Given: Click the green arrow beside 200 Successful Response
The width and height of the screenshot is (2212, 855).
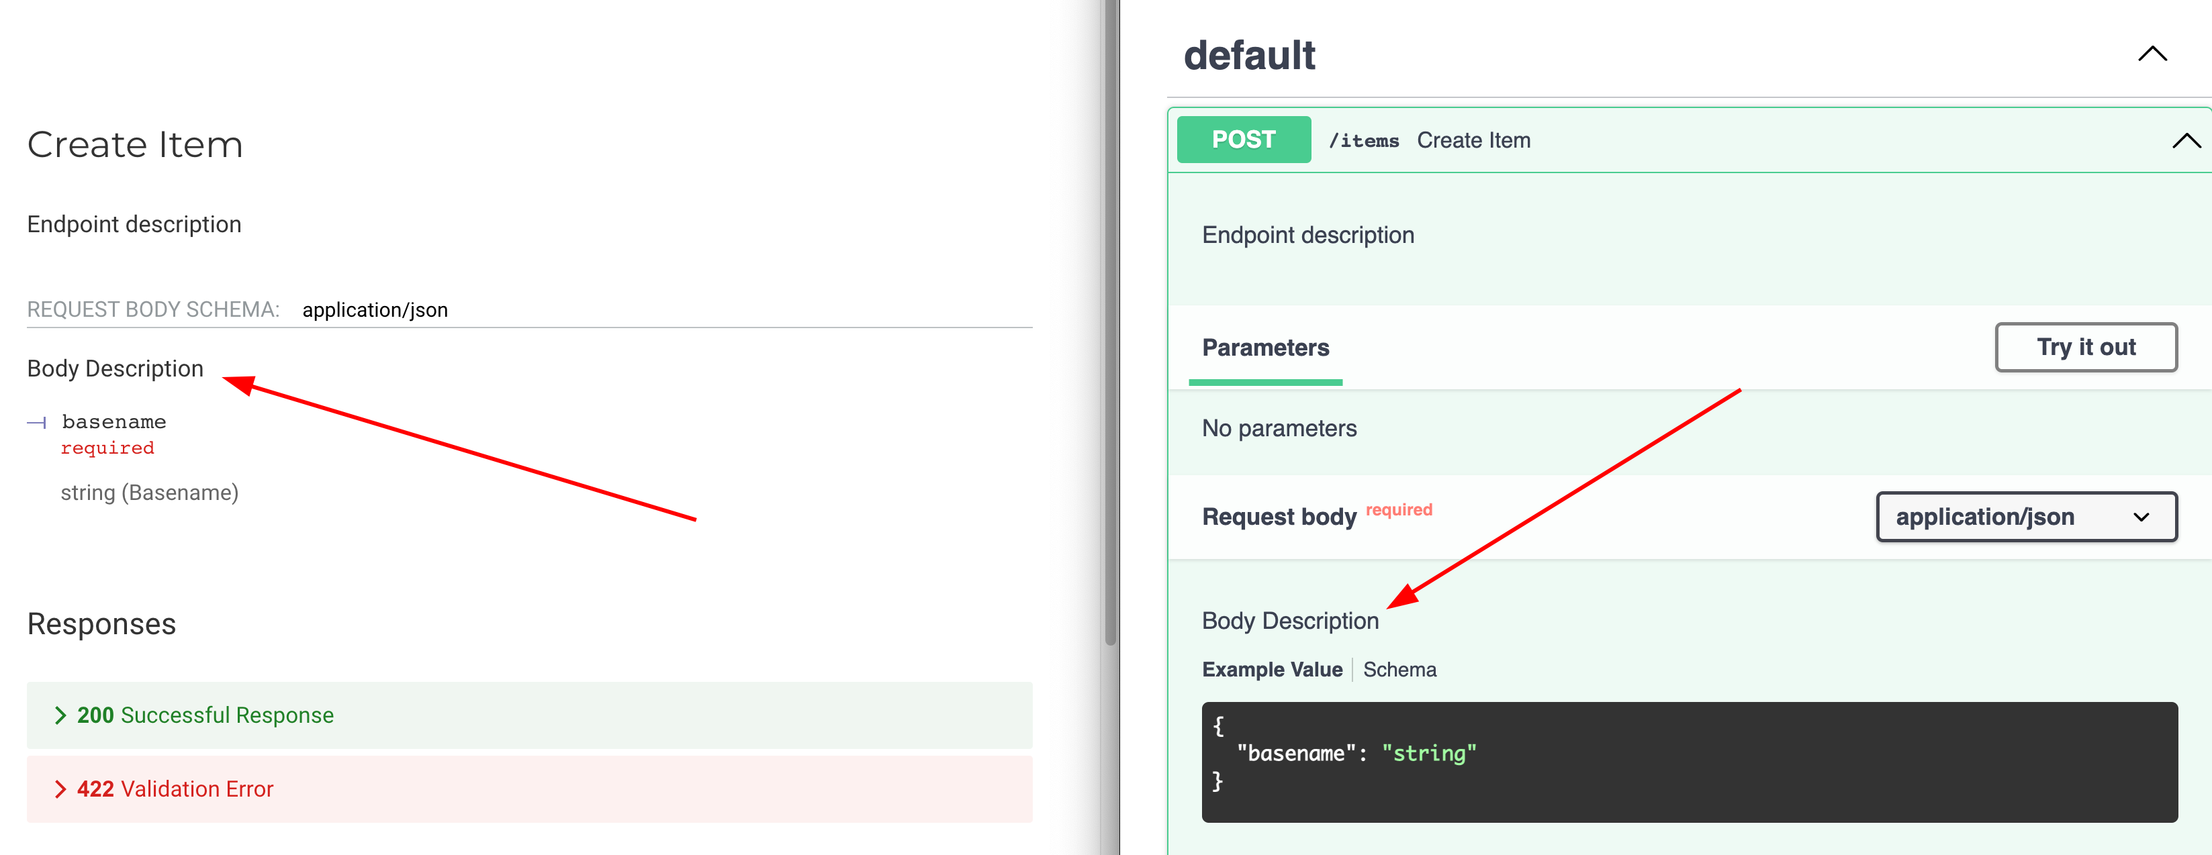Looking at the screenshot, I should (x=61, y=714).
